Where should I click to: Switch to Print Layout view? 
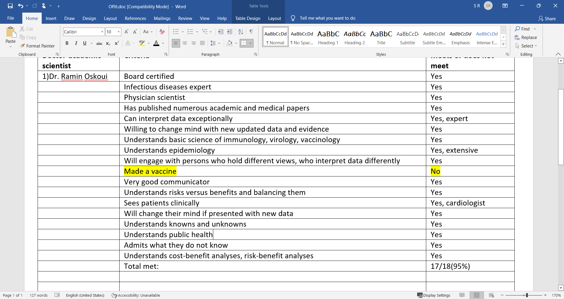point(476,295)
